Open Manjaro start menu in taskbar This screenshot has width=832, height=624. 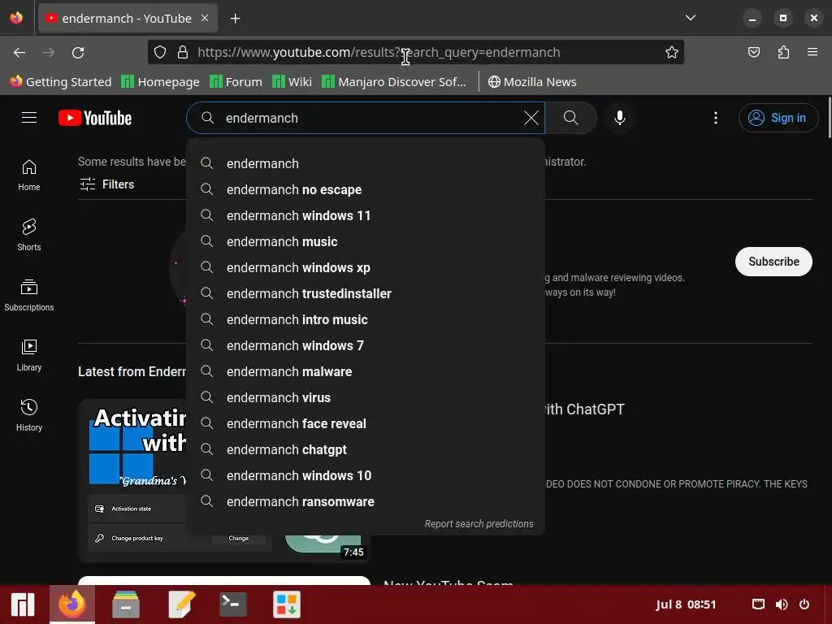[23, 604]
